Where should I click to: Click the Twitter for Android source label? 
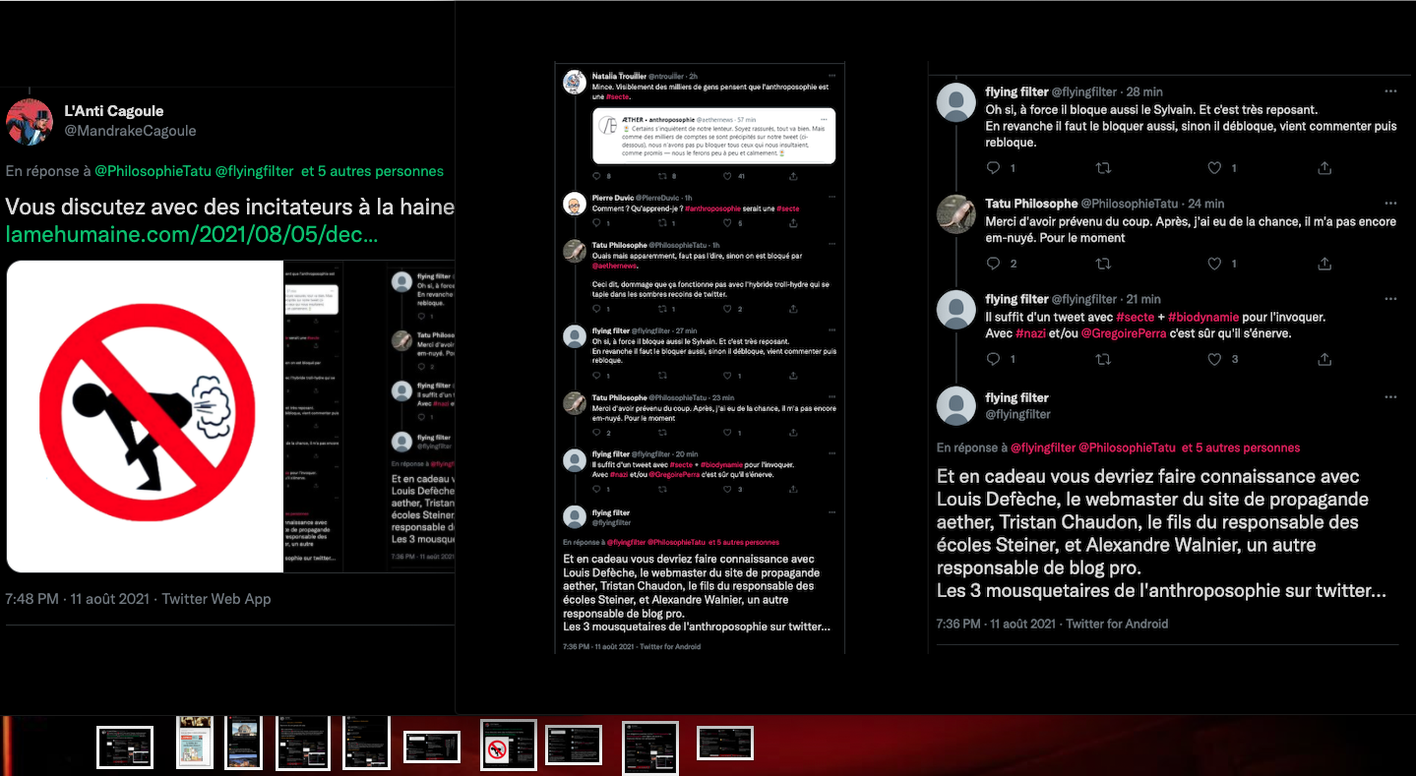(1117, 624)
